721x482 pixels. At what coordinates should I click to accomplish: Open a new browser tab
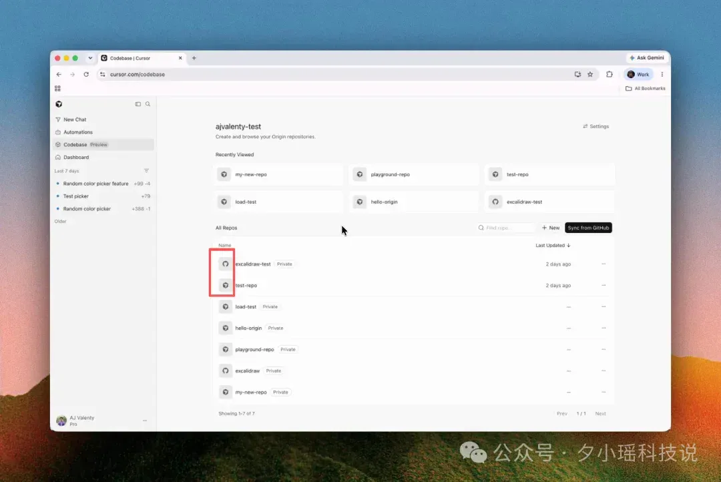coord(194,58)
